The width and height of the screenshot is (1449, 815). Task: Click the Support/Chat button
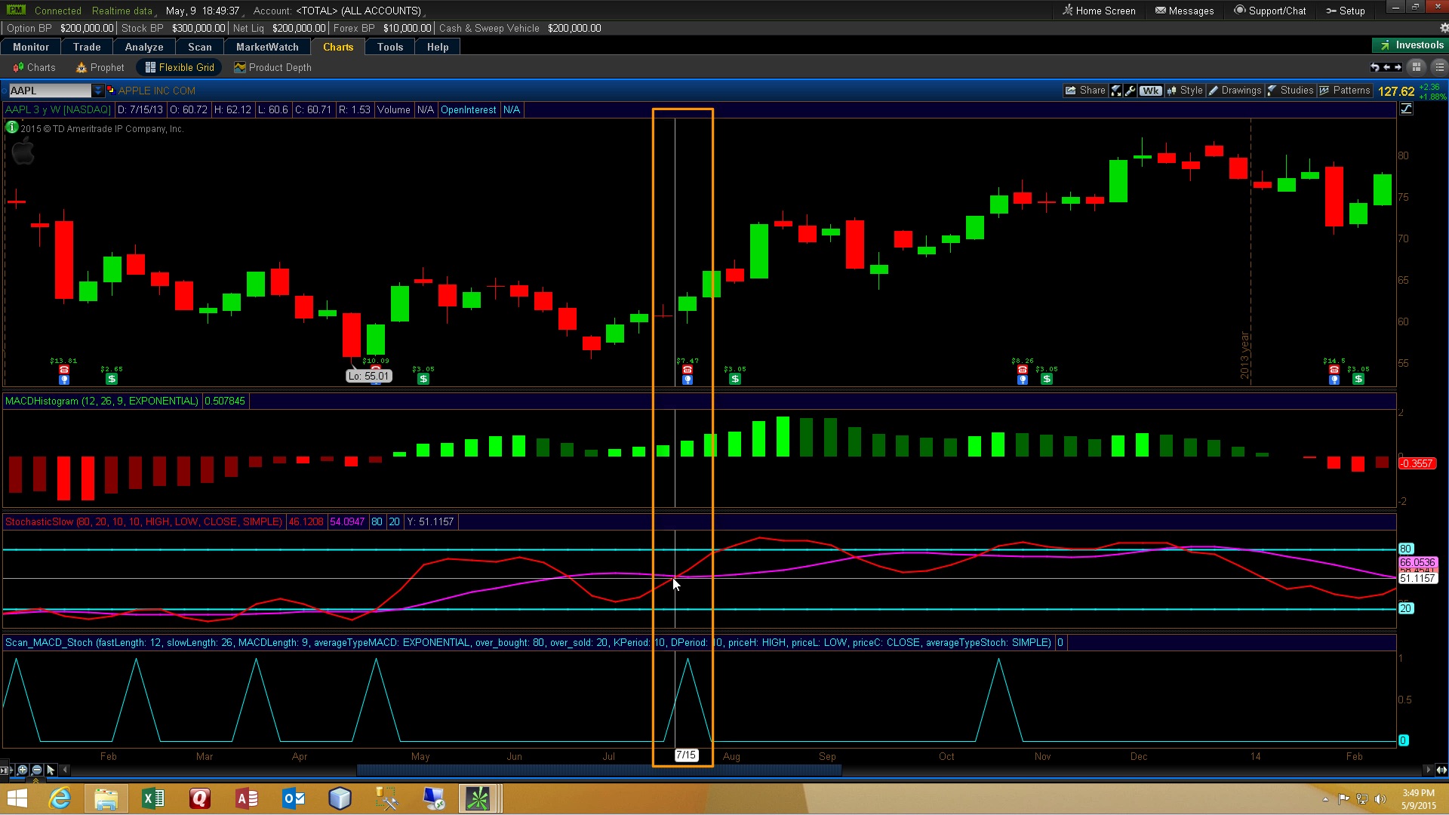1269,11
